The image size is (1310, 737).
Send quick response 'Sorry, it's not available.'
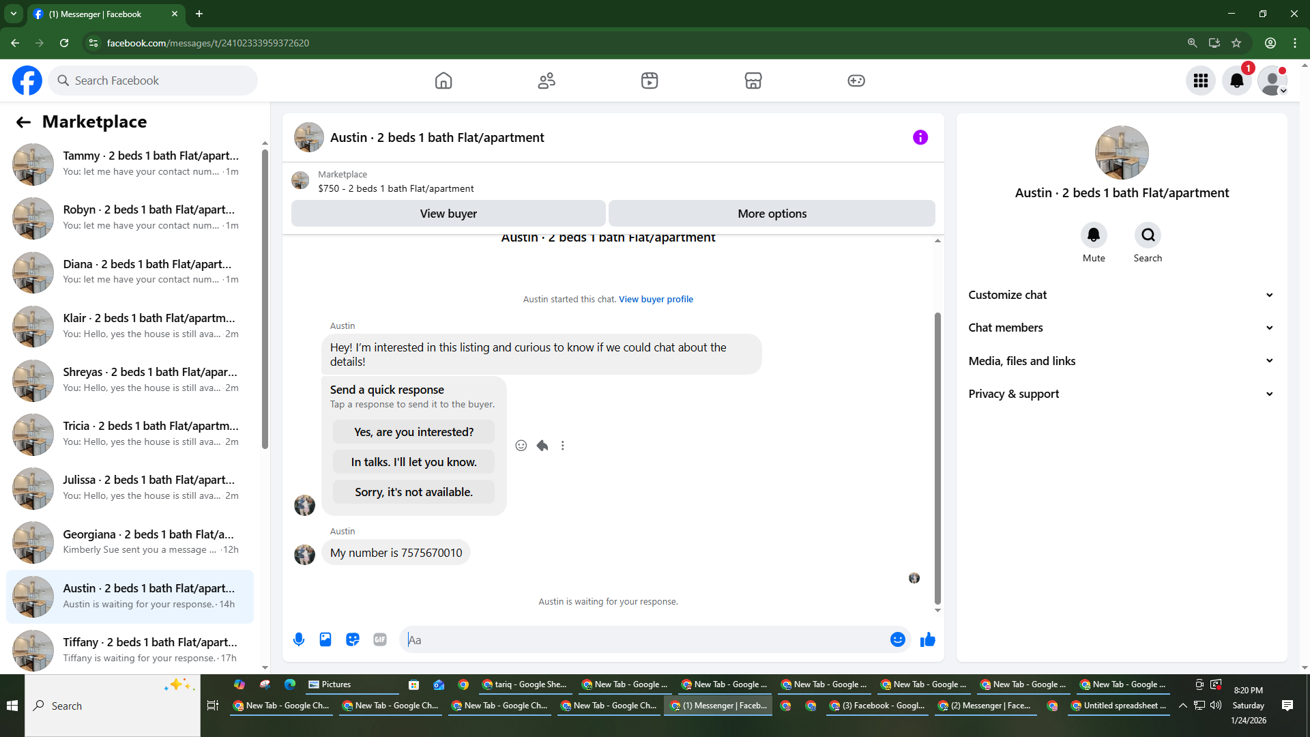(x=413, y=492)
